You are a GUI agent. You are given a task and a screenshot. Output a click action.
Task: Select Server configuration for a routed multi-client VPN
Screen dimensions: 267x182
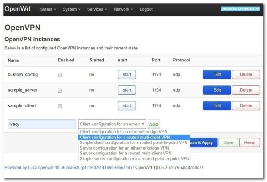point(134,153)
